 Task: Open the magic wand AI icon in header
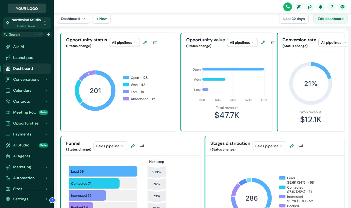click(x=299, y=7)
